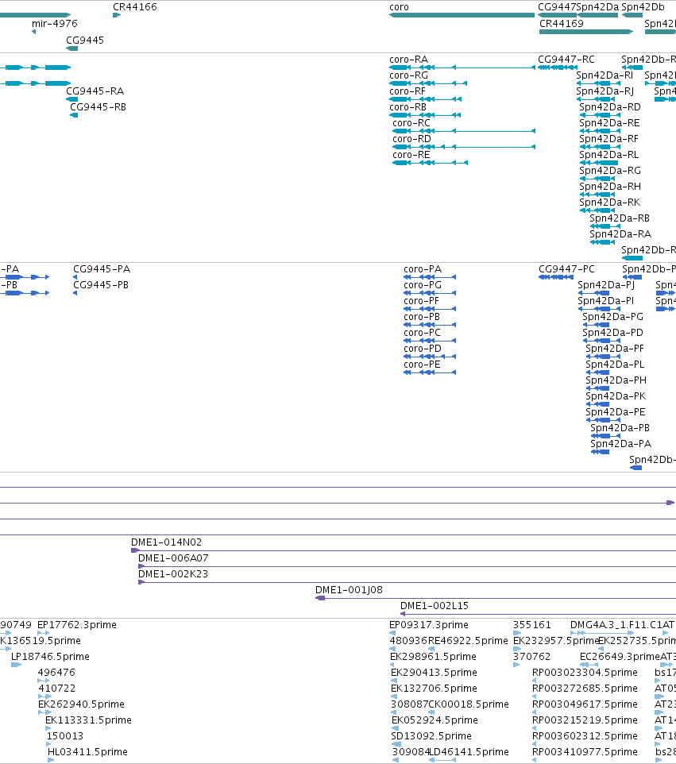This screenshot has height=764, width=676.
Task: Click the LP18746.5prime EST label
Action: [x=50, y=656]
